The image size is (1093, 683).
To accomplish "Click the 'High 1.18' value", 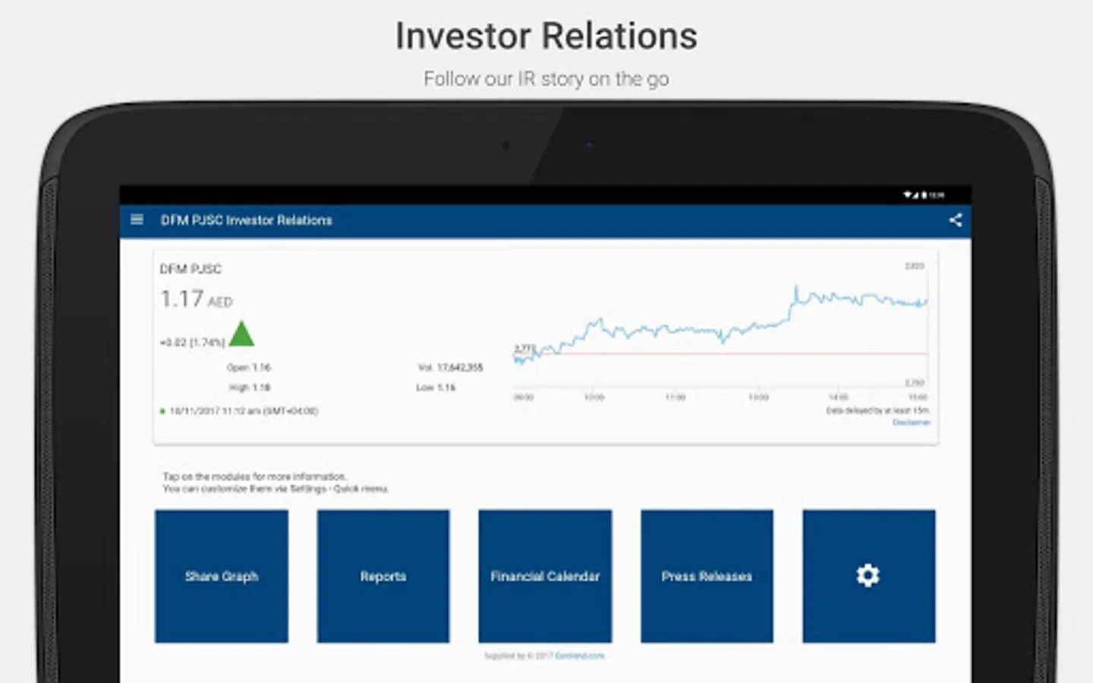I will pos(250,387).
